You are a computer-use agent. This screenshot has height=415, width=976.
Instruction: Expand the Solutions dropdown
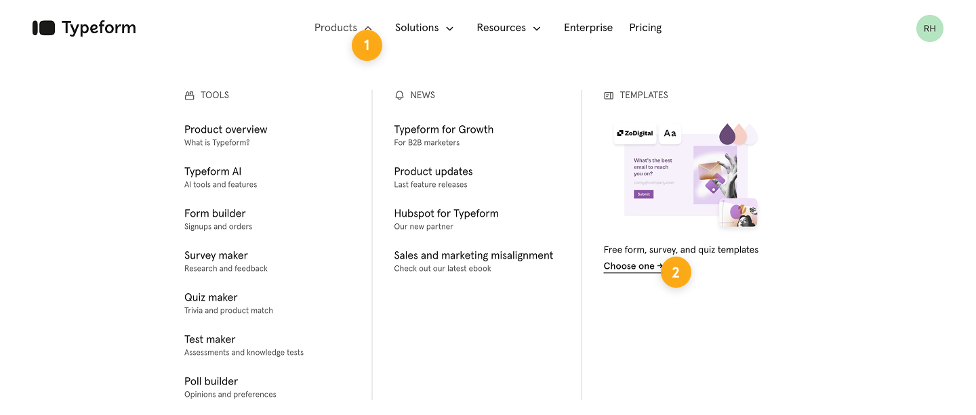click(x=424, y=28)
